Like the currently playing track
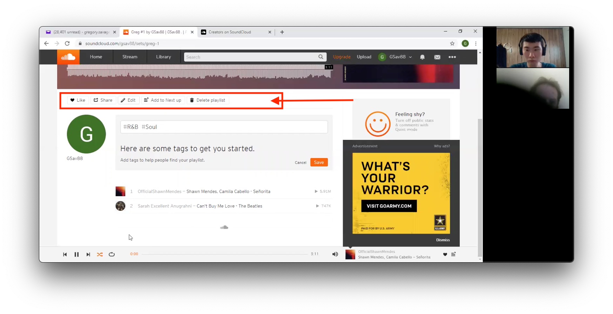 click(445, 254)
